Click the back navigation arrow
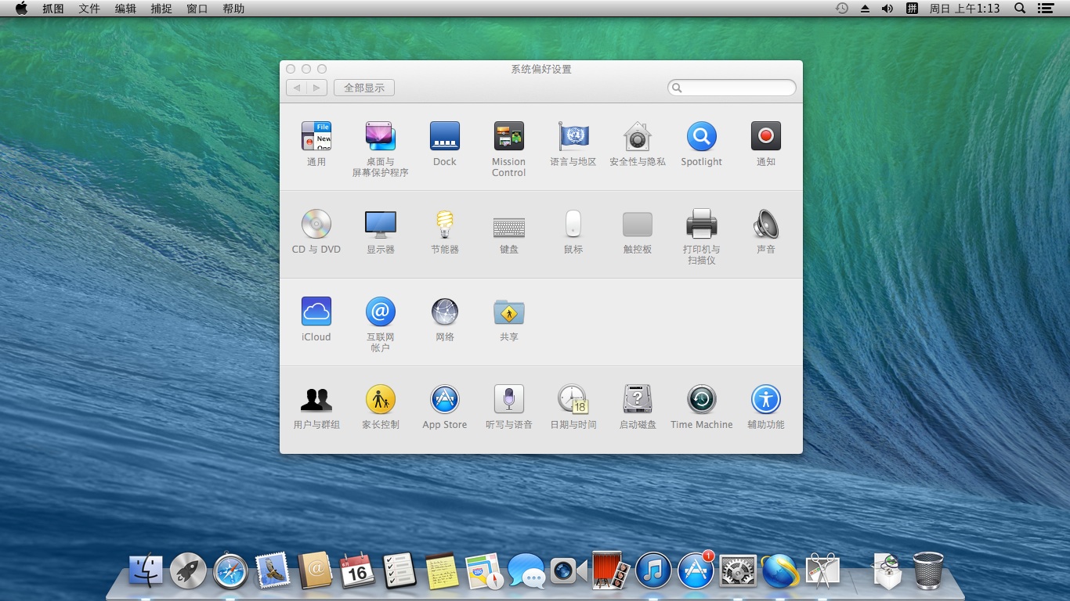 click(296, 88)
